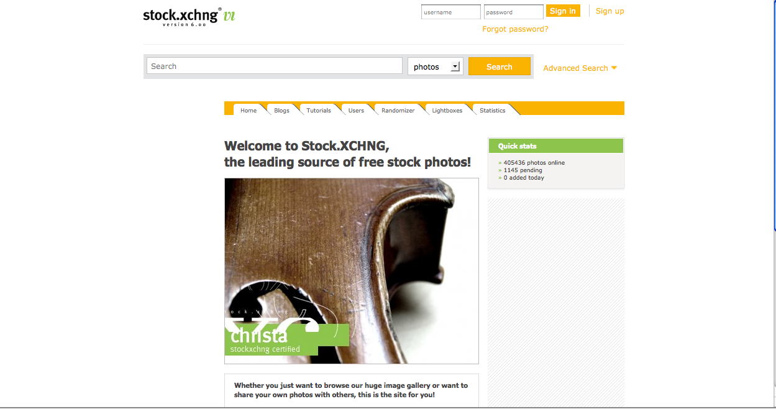Open the Randomizer tab

[x=398, y=110]
